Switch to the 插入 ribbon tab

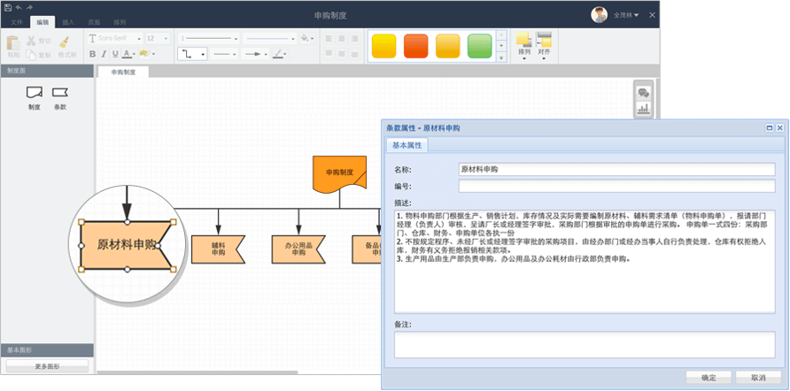pyautogui.click(x=67, y=20)
